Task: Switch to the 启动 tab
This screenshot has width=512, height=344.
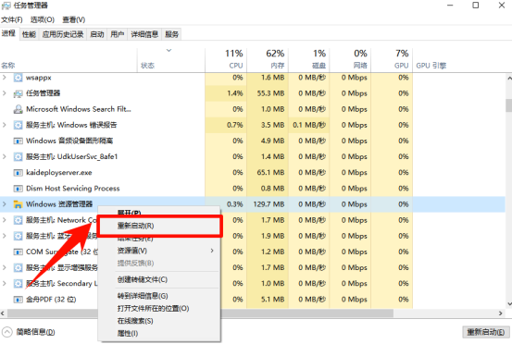Action: tap(97, 34)
